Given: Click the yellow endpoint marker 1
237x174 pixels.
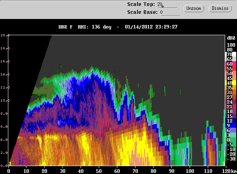Looking at the screenshot, I should (x=10, y=164).
